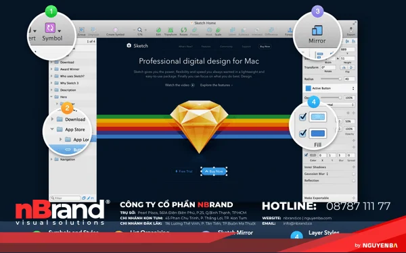Click the Free Trial button on canvas
This screenshot has width=406, height=253.
pos(183,171)
